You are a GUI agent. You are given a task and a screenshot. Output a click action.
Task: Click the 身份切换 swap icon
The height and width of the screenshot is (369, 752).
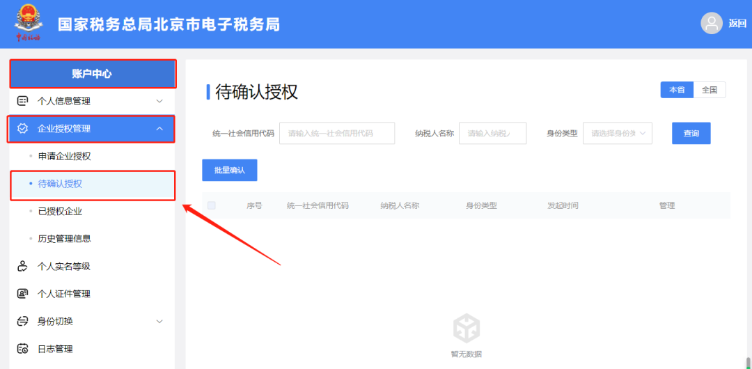22,322
